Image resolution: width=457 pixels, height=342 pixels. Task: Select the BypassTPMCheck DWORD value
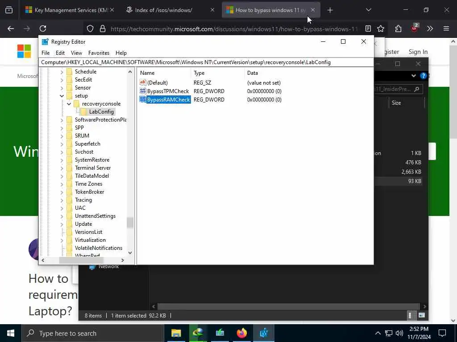(168, 91)
